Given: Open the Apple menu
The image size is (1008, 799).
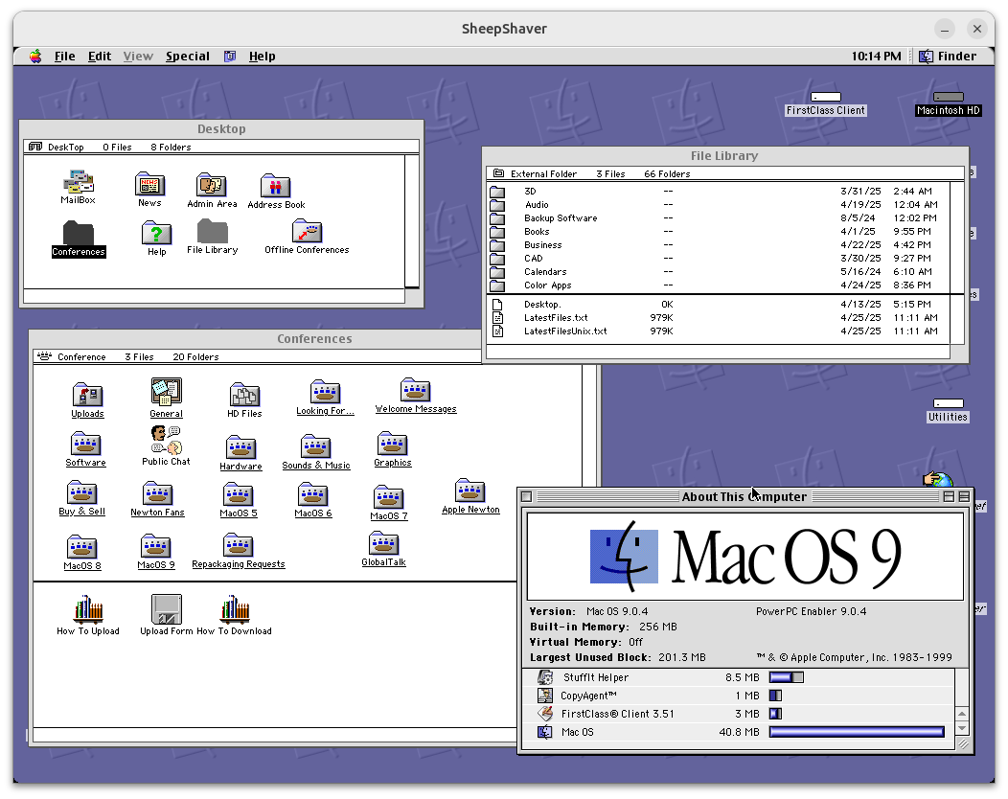Looking at the screenshot, I should pyautogui.click(x=35, y=56).
